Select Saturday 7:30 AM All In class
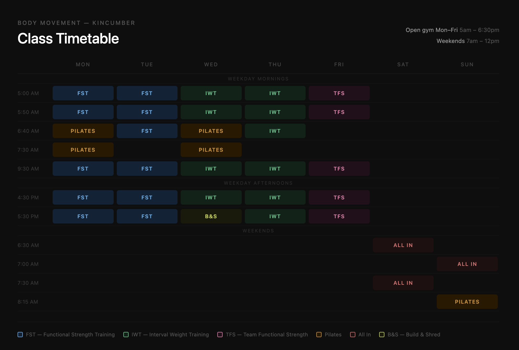The width and height of the screenshot is (519, 350). 403,283
